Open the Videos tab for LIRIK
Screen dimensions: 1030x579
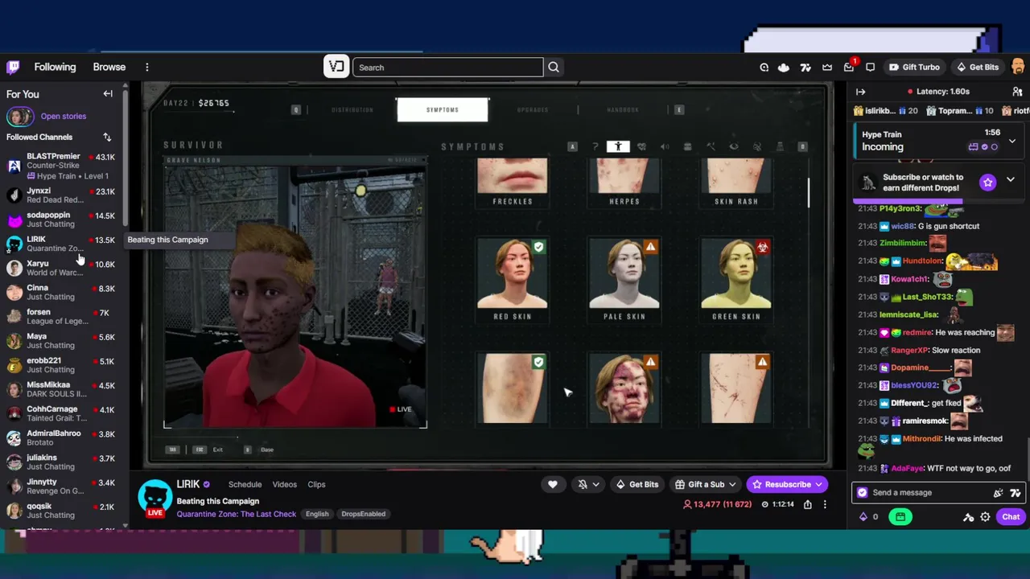click(284, 484)
